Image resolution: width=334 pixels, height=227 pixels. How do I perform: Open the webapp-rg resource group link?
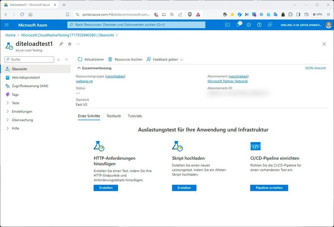[84, 81]
